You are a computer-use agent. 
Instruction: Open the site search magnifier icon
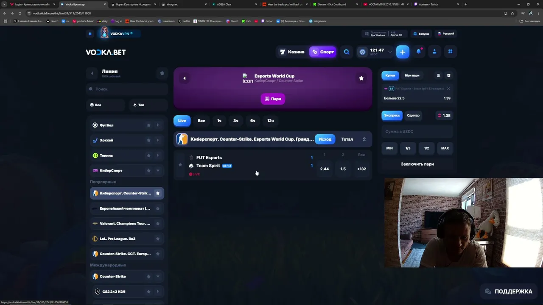(347, 52)
